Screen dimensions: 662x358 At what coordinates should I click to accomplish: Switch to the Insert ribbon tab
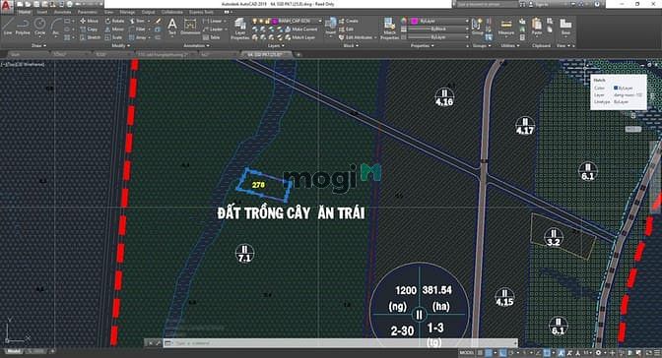(x=41, y=12)
